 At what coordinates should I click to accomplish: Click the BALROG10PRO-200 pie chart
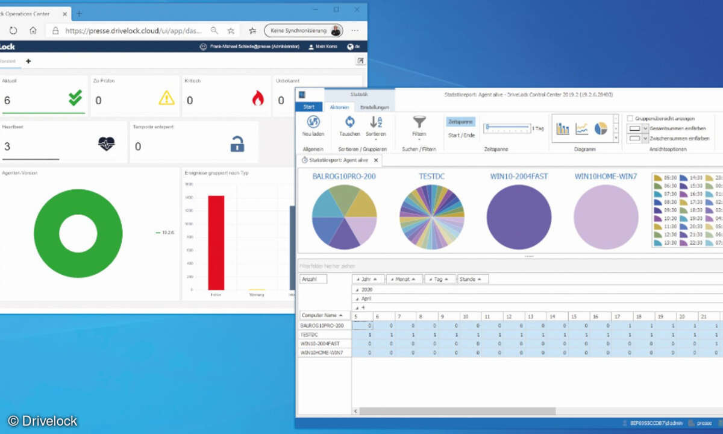click(x=344, y=217)
